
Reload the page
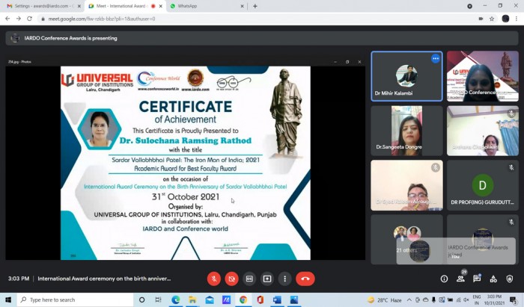tap(29, 19)
